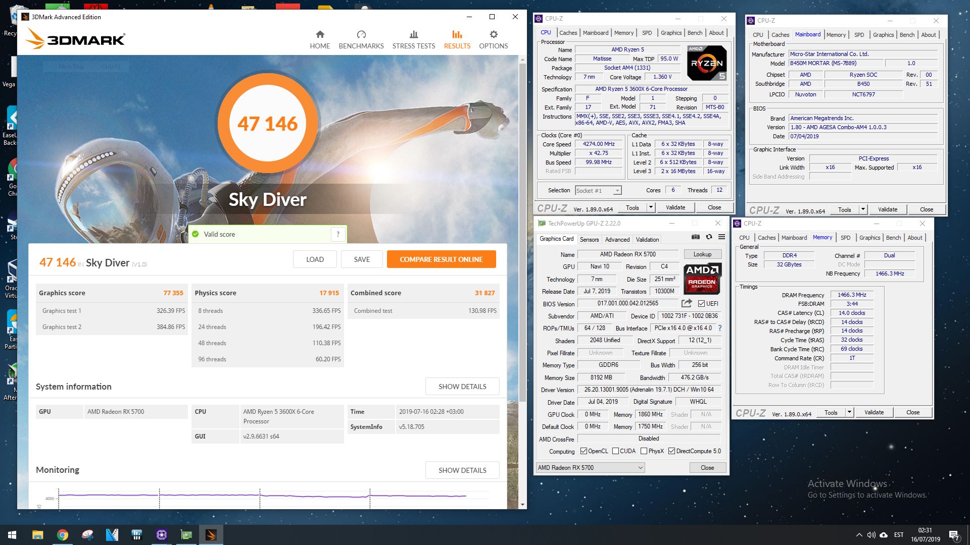Open Advanced tab in GPU-Z

(x=617, y=240)
